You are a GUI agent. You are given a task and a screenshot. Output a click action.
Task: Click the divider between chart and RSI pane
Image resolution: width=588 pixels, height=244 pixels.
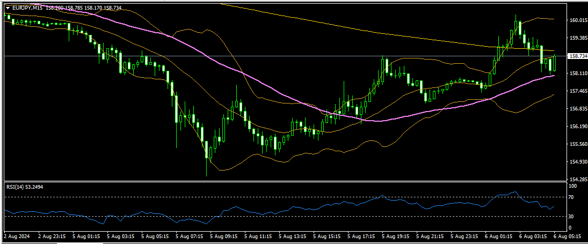click(x=285, y=181)
